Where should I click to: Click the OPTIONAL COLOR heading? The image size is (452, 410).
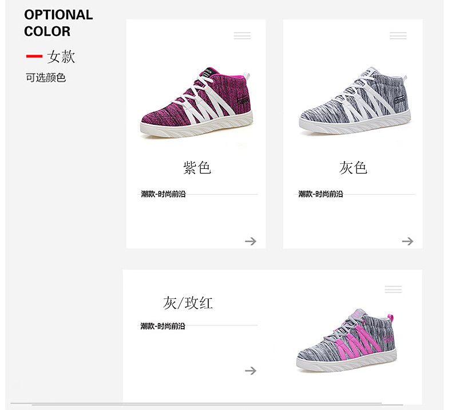(58, 23)
